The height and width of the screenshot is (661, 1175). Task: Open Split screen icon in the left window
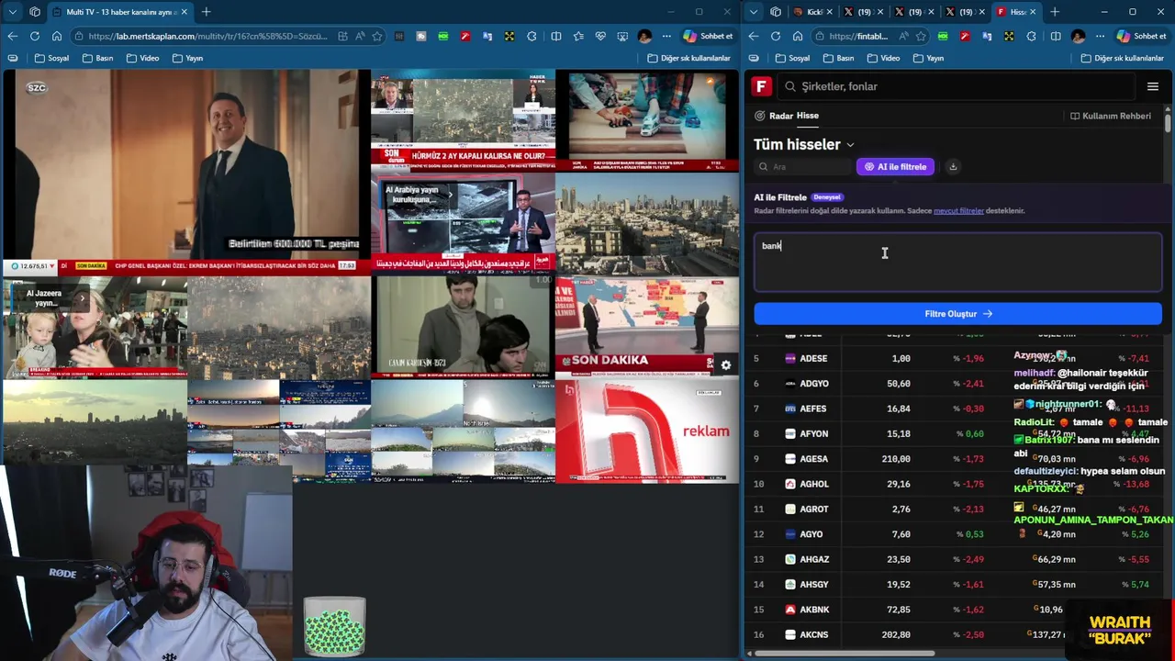[x=555, y=36]
